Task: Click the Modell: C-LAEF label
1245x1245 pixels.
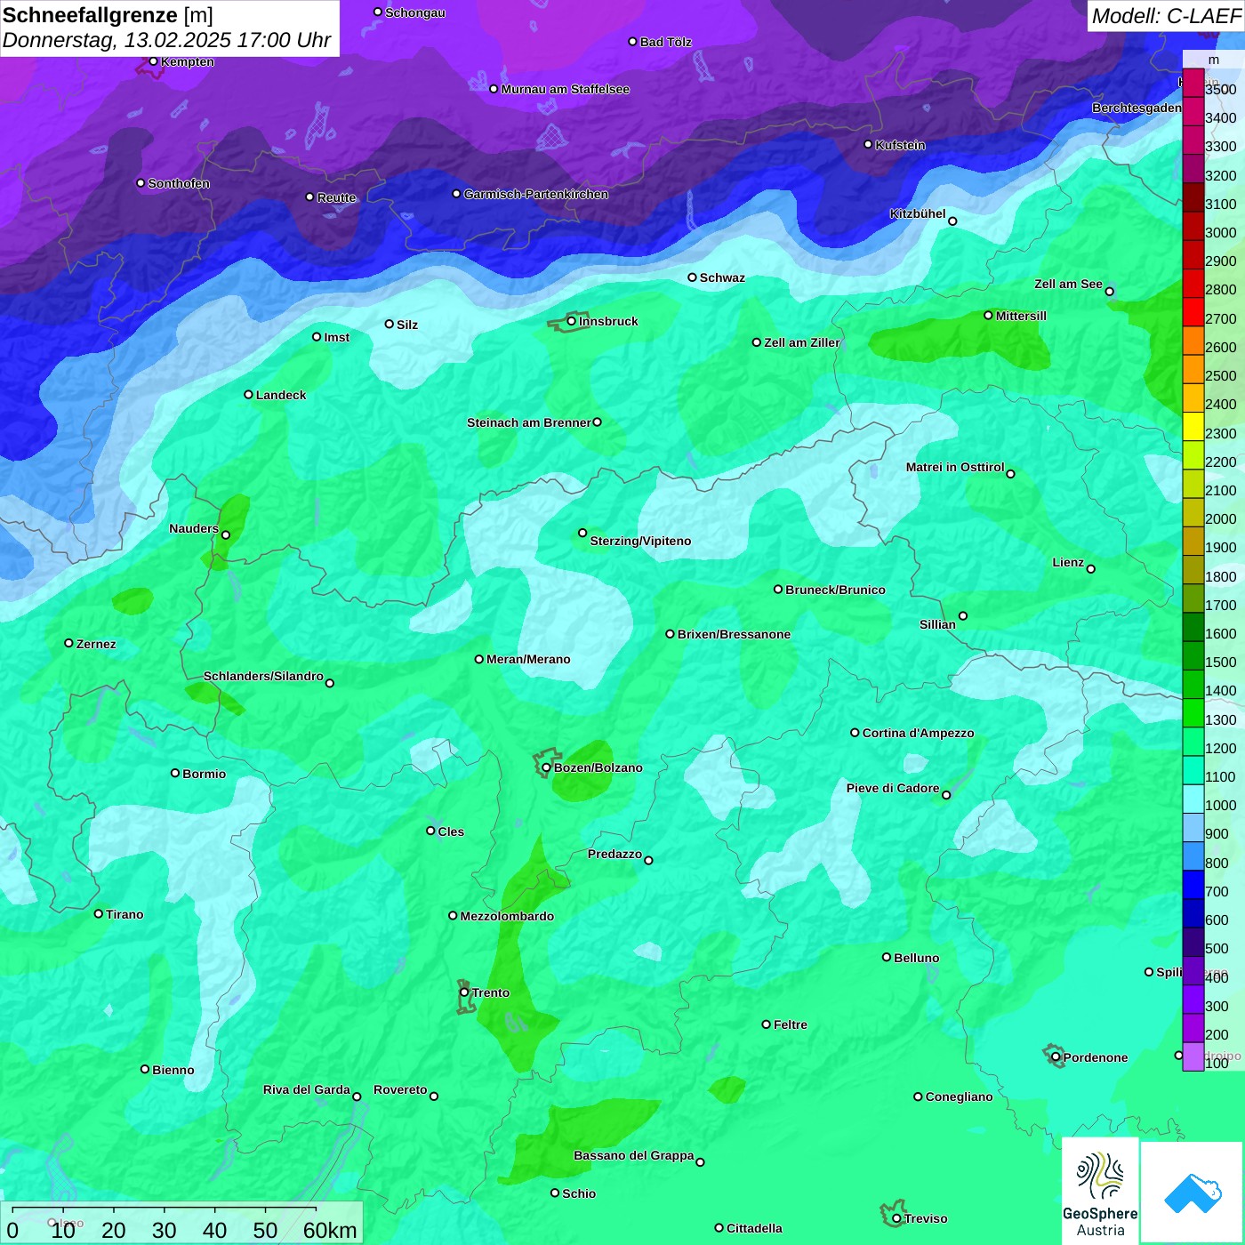Action: [x=1166, y=16]
